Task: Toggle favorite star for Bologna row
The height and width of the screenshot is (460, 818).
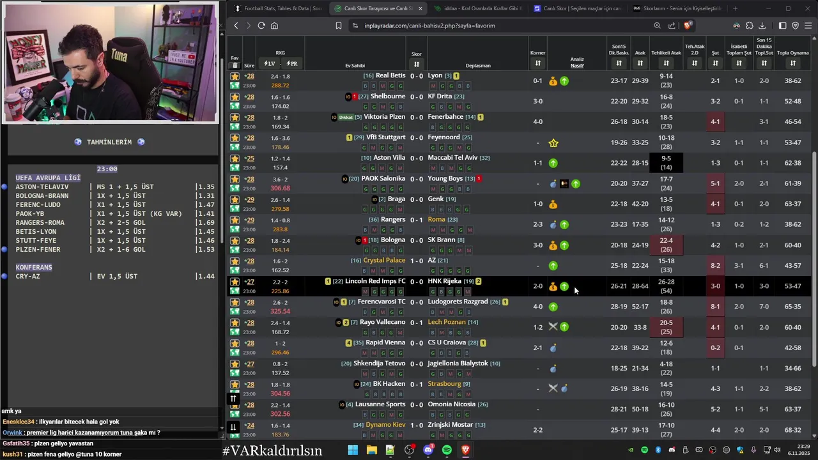Action: click(x=235, y=240)
